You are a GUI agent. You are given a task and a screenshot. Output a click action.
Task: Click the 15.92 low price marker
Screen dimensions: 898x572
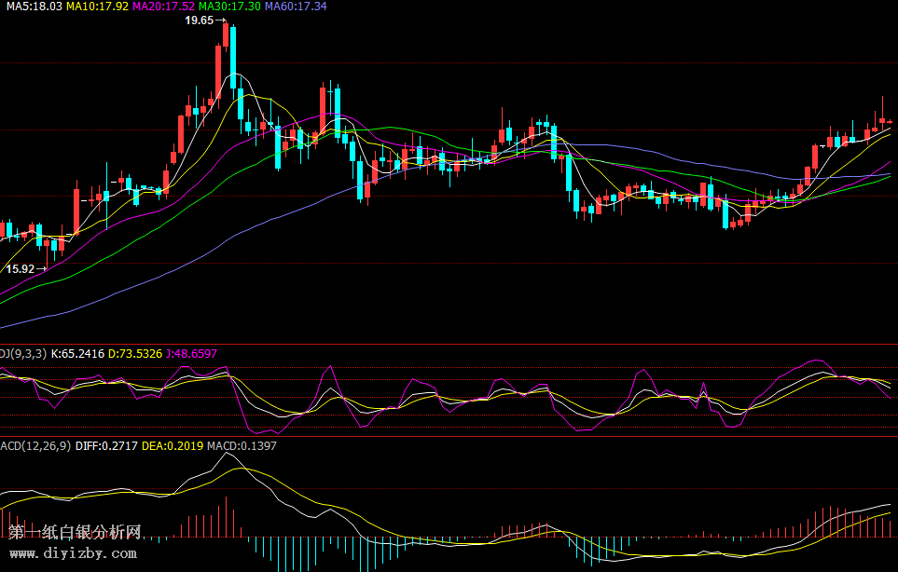21,269
